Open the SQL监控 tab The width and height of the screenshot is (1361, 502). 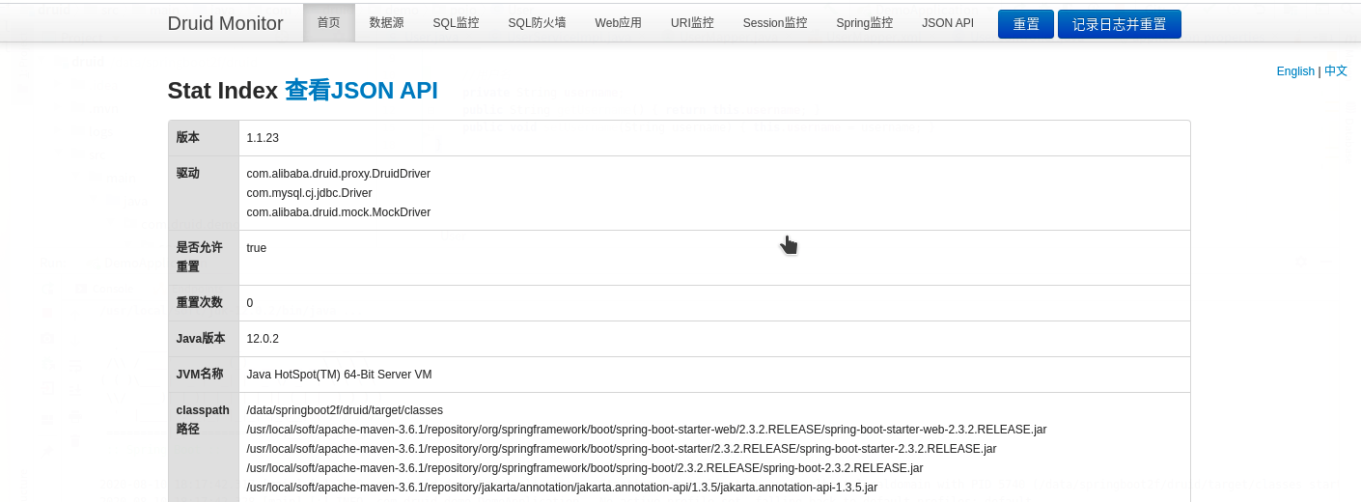(456, 23)
